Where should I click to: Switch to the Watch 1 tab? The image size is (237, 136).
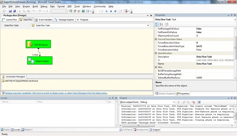(x=27, y=130)
